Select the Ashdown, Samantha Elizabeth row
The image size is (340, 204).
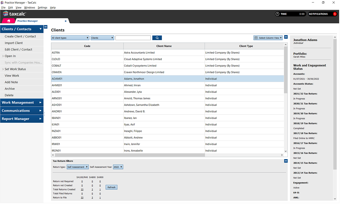point(167,105)
